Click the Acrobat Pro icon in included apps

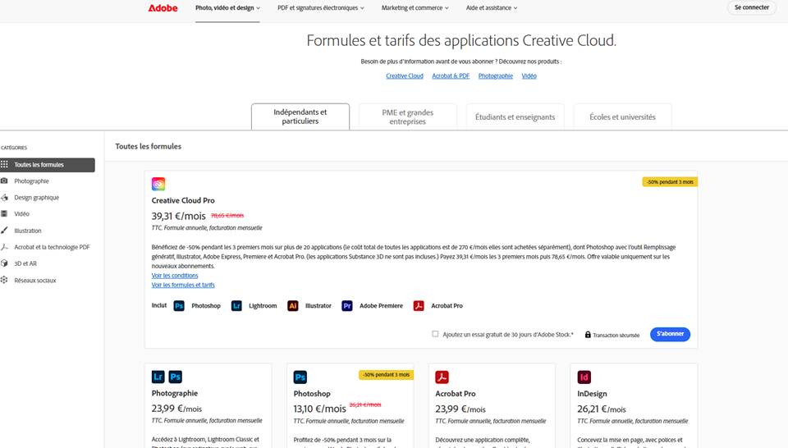click(x=419, y=306)
